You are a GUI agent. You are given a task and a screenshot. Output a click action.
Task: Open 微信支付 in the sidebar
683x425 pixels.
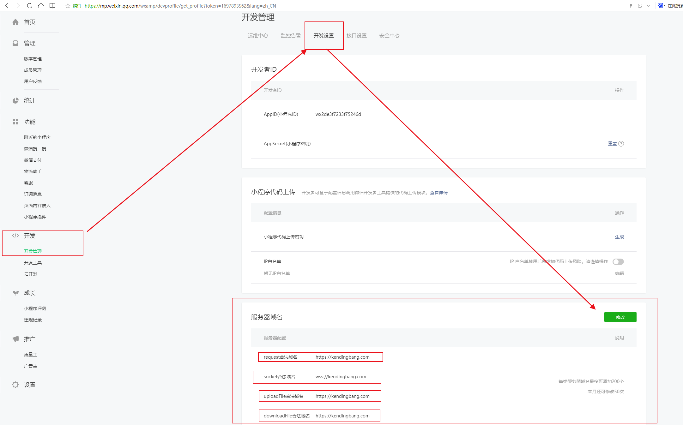pyautogui.click(x=33, y=160)
